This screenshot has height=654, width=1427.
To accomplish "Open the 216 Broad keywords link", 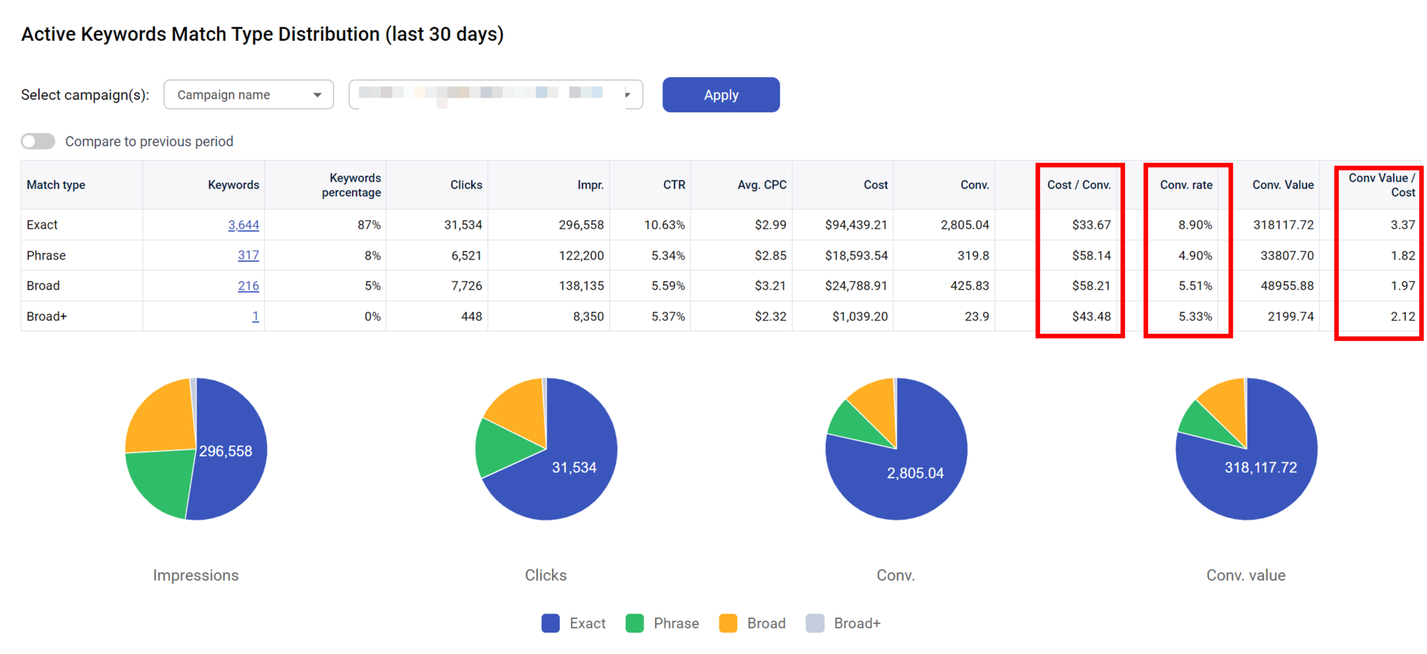I will pos(248,285).
